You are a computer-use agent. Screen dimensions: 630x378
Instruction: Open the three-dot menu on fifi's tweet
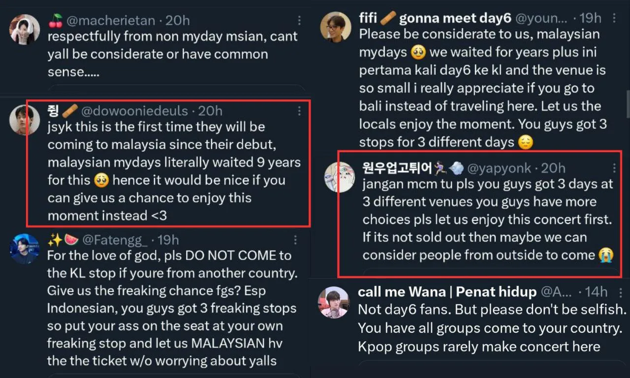614,19
